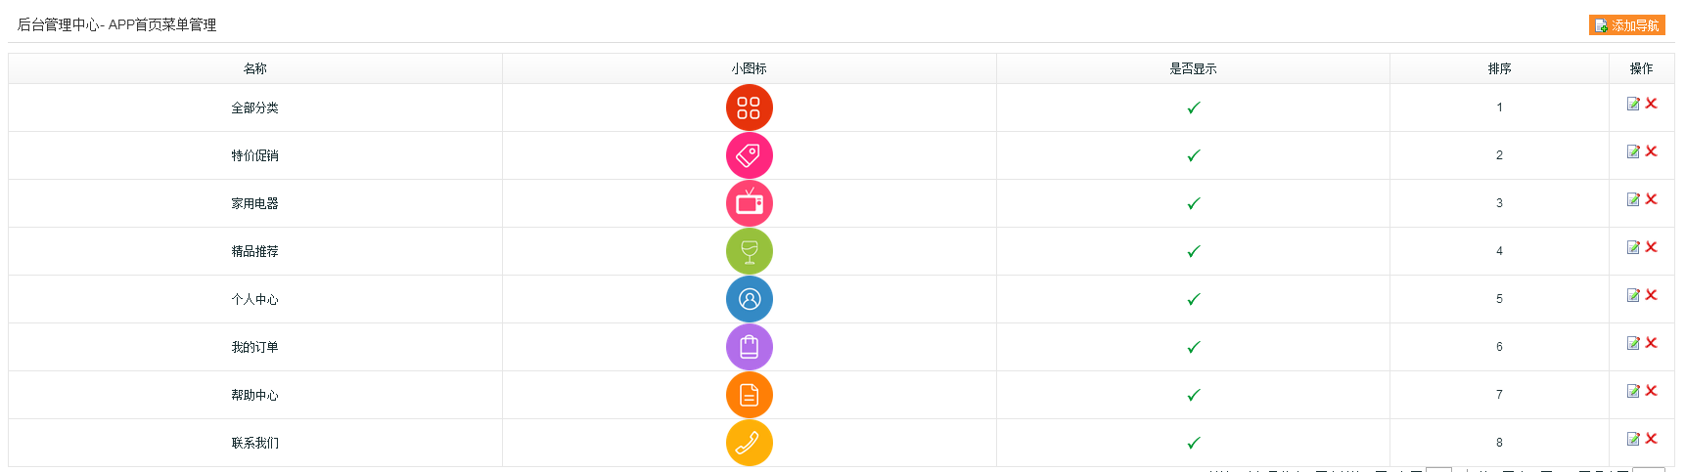Image resolution: width=1685 pixels, height=472 pixels.
Task: Delete the 精品推荐 menu entry
Action: click(x=1651, y=247)
